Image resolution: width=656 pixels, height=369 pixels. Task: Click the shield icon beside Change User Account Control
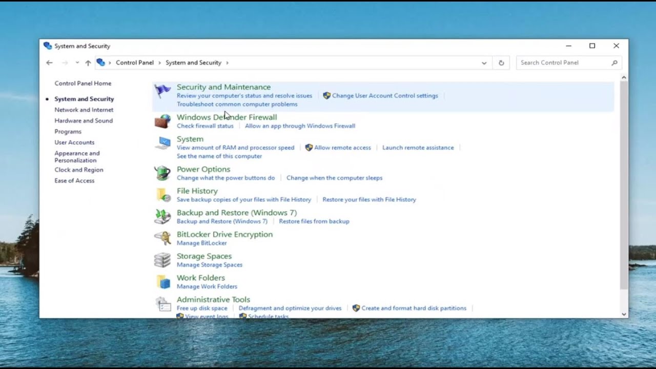(326, 96)
